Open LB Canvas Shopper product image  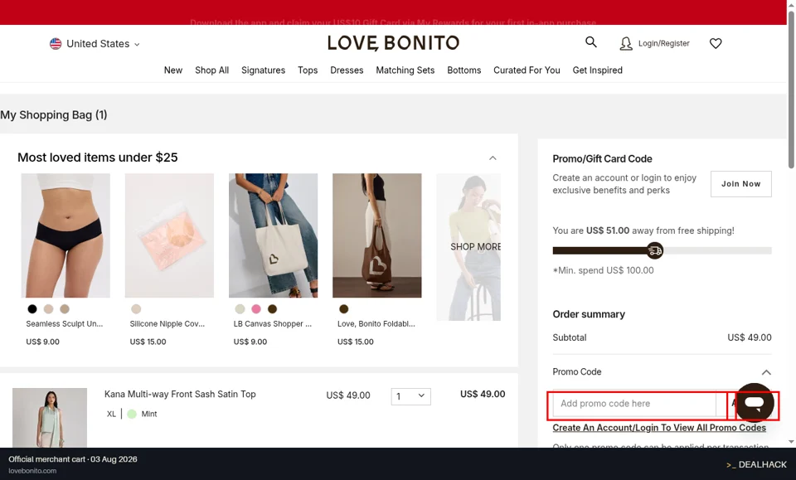273,235
